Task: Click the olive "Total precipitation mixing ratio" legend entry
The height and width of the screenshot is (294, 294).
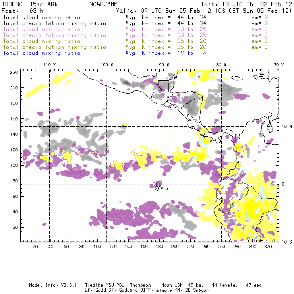Action: pyautogui.click(x=54, y=47)
